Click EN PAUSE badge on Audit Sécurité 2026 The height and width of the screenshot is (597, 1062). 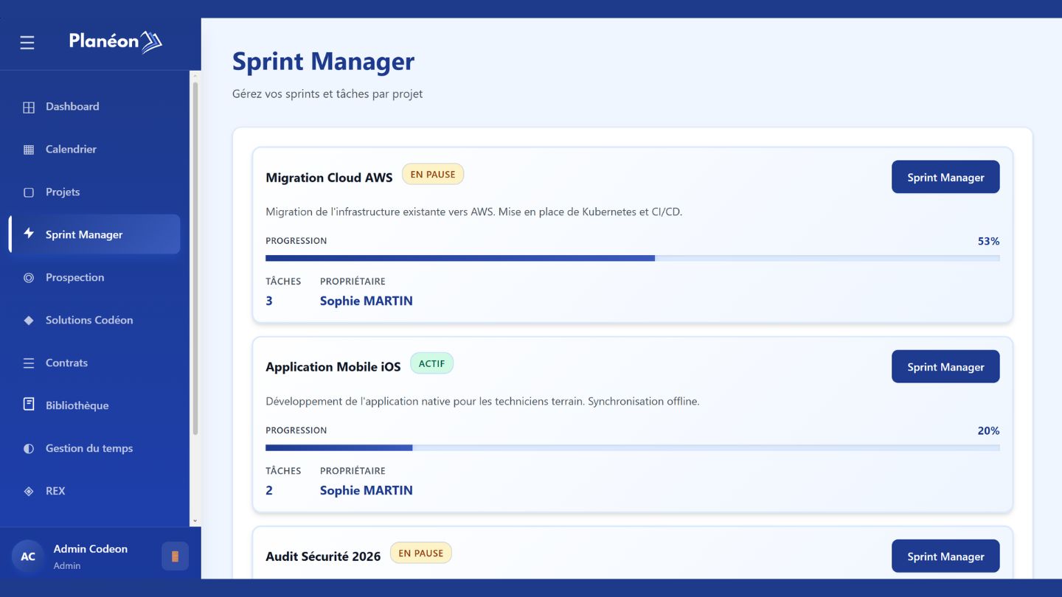pyautogui.click(x=421, y=553)
